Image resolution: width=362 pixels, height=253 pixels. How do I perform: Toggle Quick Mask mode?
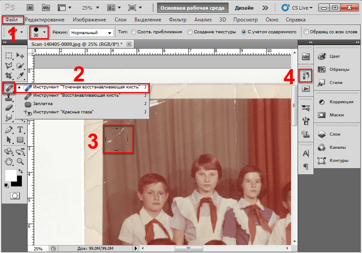pos(15,196)
